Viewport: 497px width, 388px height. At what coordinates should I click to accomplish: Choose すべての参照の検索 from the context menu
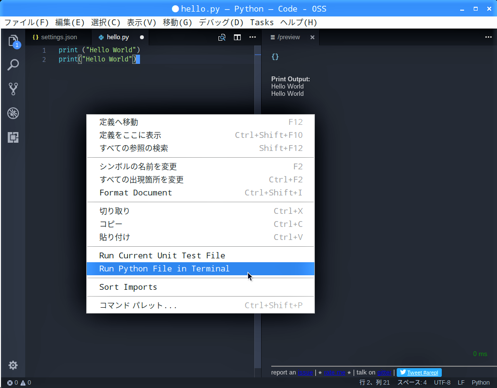point(201,148)
